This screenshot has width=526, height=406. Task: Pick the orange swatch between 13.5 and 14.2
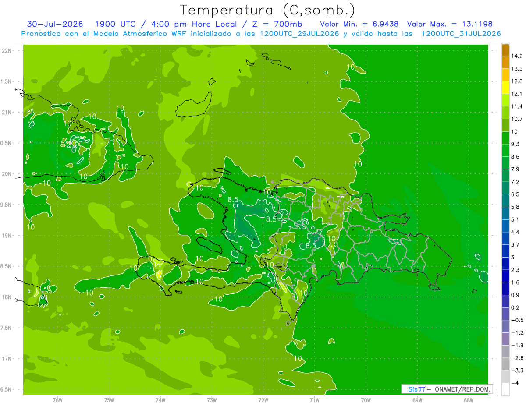click(505, 63)
